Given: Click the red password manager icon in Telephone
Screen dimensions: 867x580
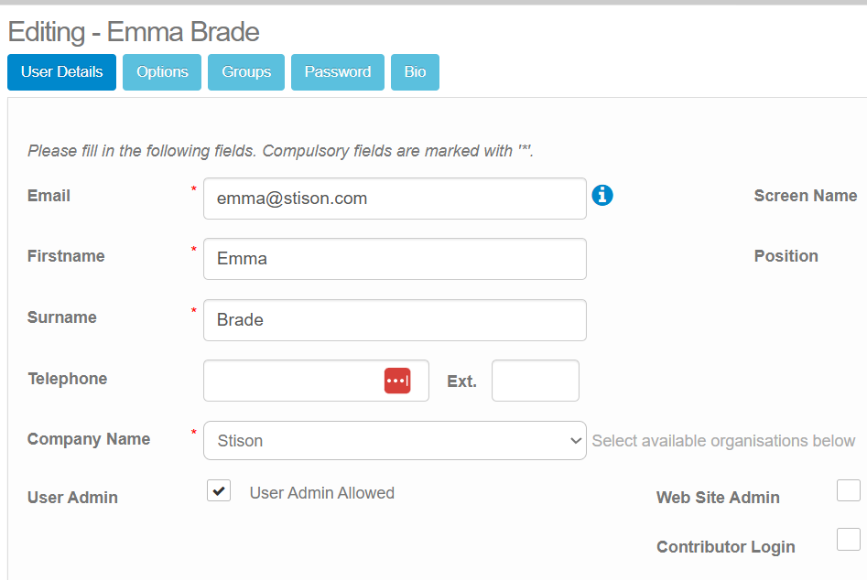Looking at the screenshot, I should tap(397, 381).
